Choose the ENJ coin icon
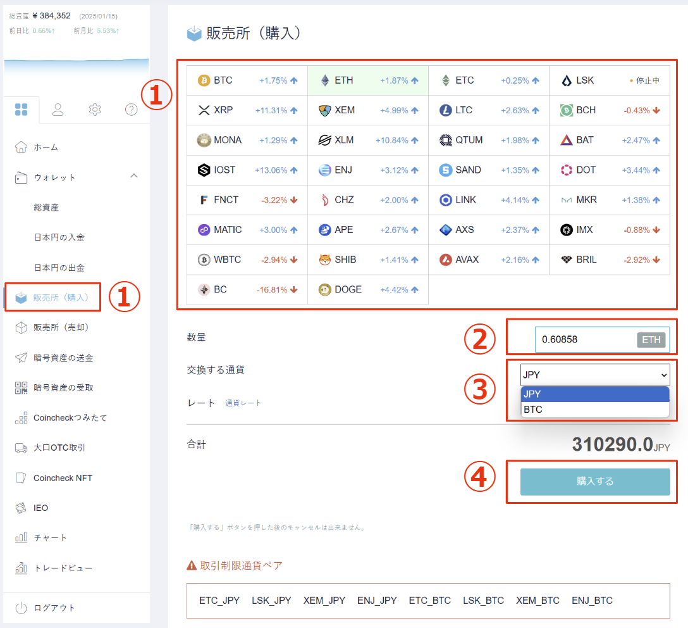The width and height of the screenshot is (688, 628). coord(325,170)
